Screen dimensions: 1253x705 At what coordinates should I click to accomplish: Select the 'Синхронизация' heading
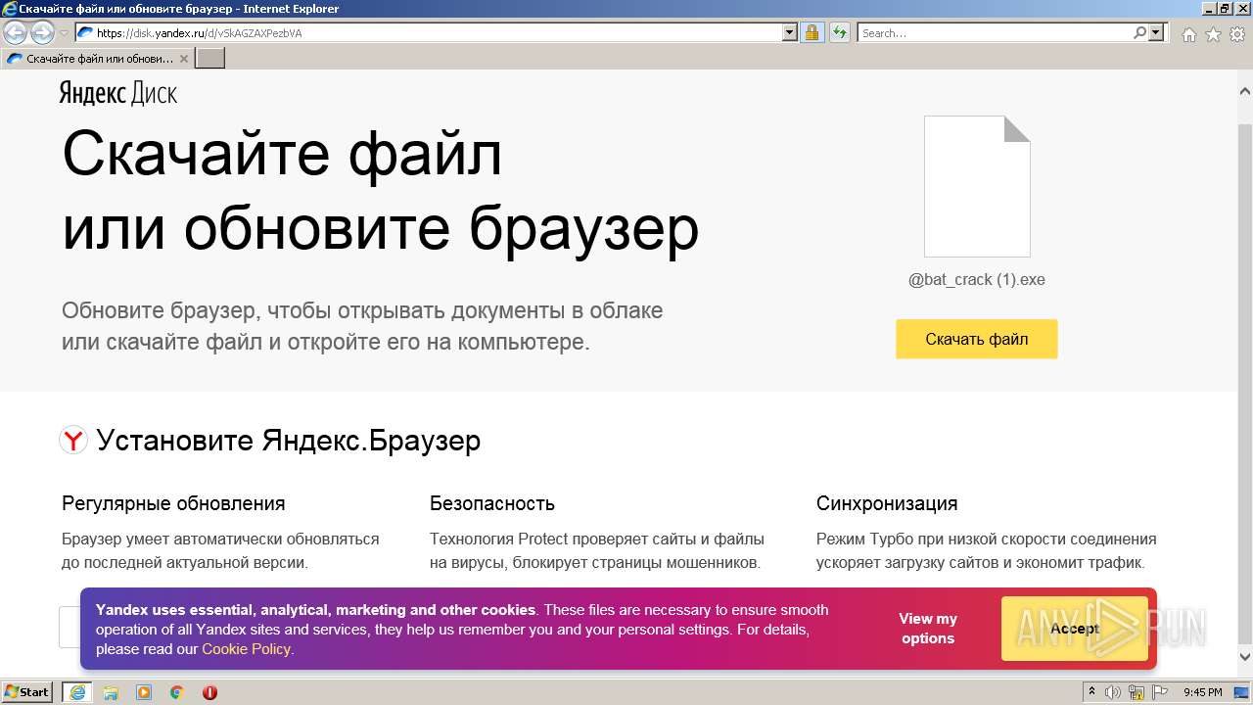887,503
